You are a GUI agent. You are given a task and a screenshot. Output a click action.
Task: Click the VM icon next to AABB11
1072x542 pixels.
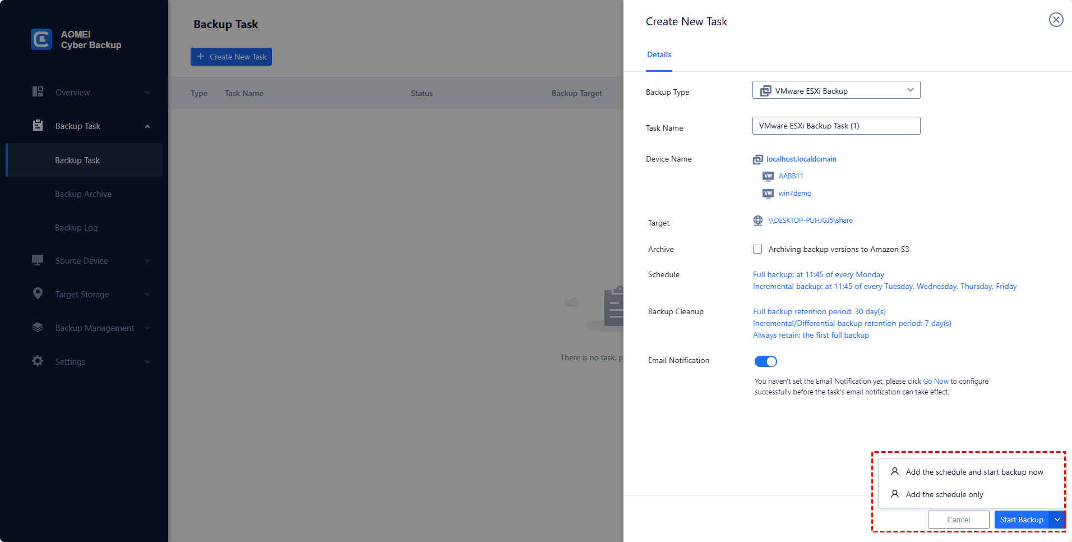click(x=768, y=176)
